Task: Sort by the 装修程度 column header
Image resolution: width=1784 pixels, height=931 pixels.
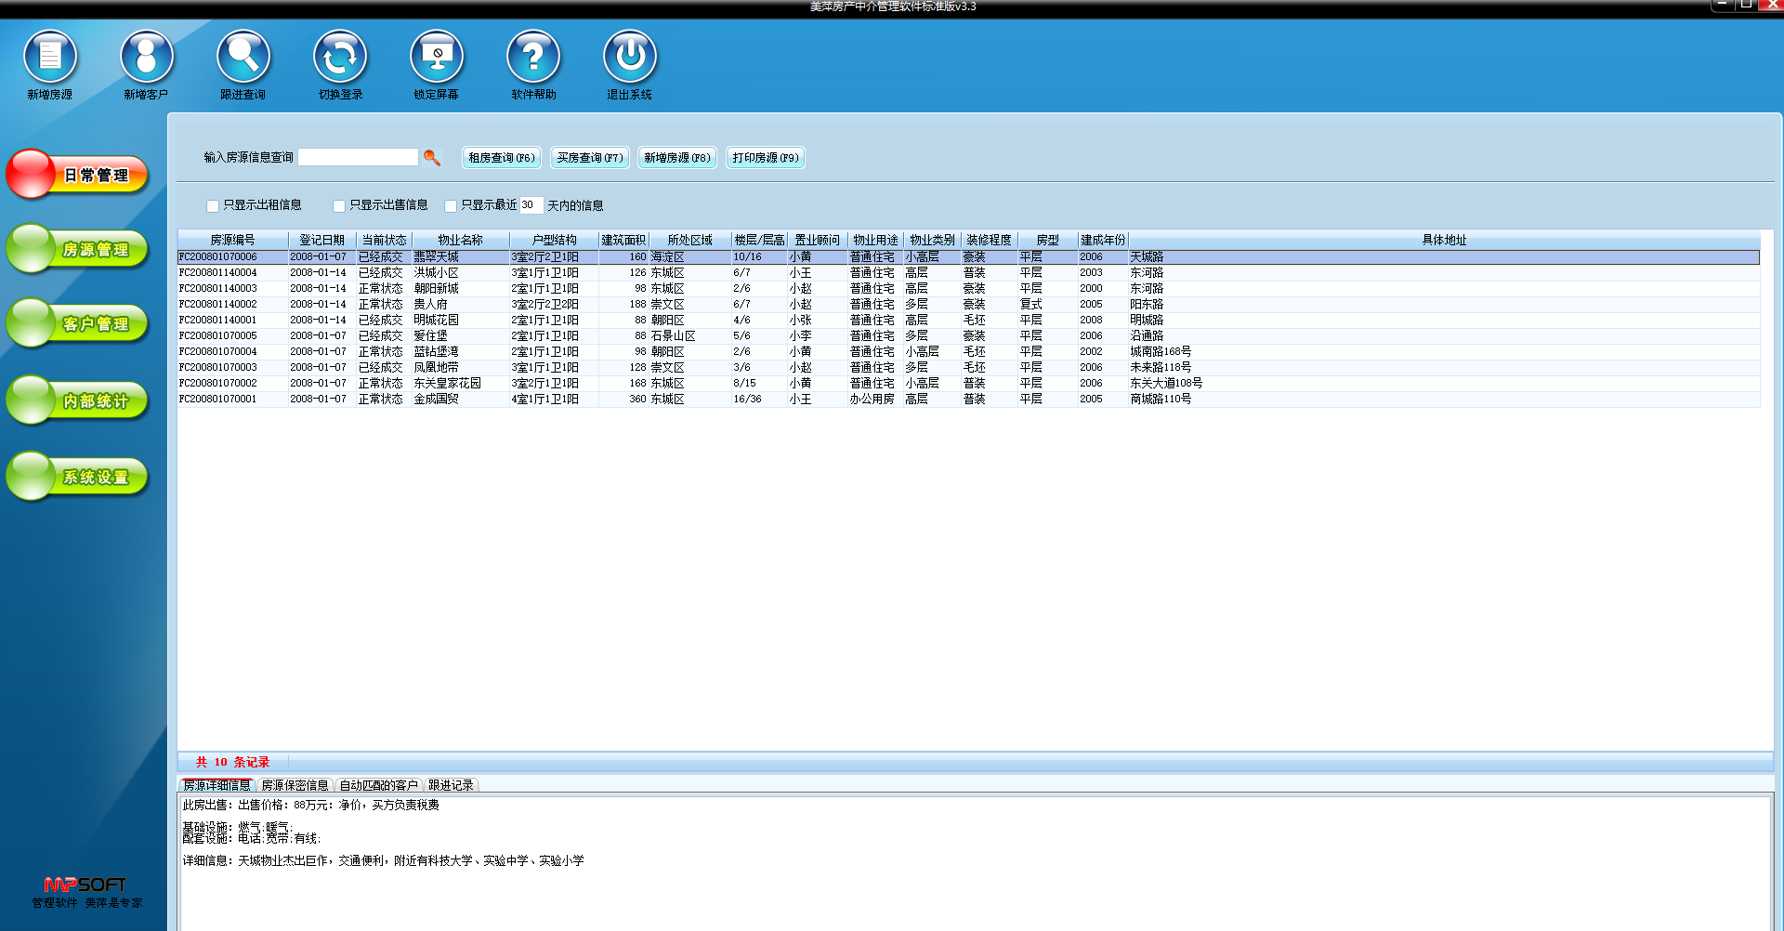Action: pos(989,240)
